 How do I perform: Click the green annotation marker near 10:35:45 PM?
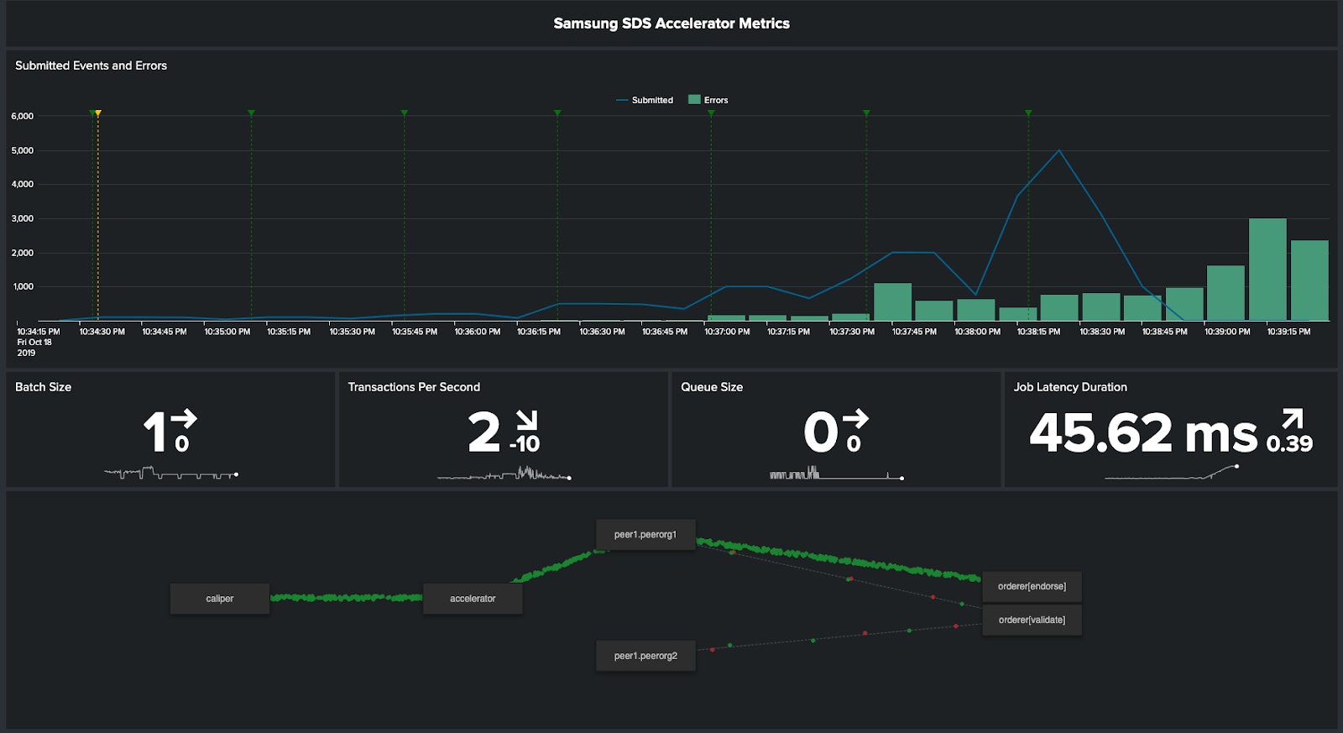[x=404, y=113]
